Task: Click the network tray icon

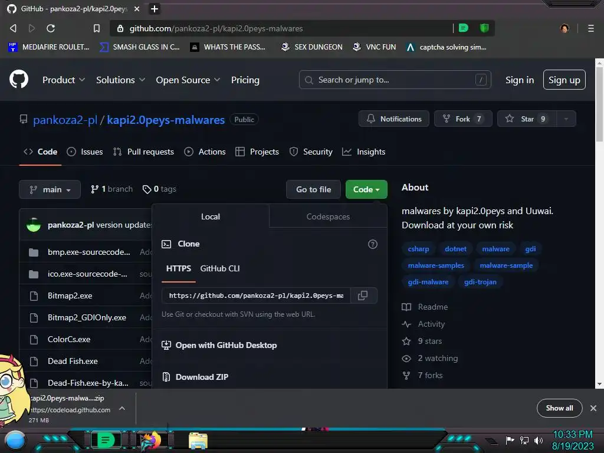Action: click(524, 440)
